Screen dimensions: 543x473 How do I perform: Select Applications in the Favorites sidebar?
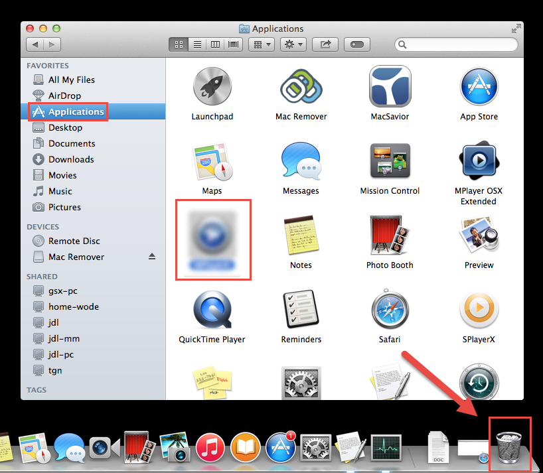(x=93, y=111)
